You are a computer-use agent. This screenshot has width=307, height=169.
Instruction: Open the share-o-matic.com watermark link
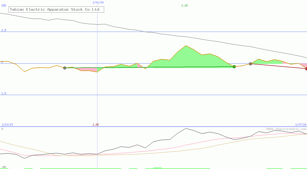[286, 129]
